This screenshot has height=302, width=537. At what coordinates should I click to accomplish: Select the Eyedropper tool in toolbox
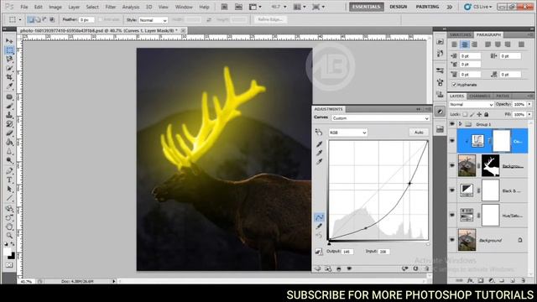(x=9, y=86)
